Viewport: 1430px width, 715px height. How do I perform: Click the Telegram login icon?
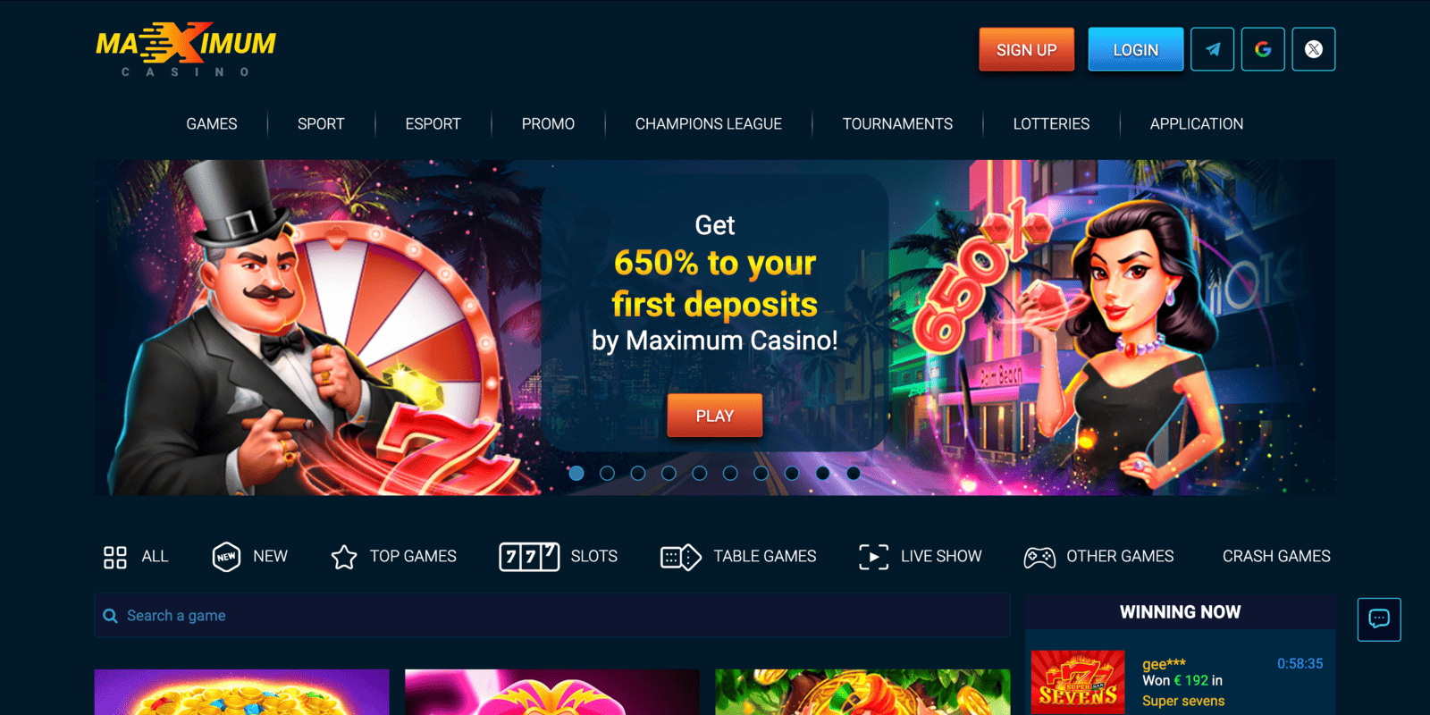coord(1212,49)
